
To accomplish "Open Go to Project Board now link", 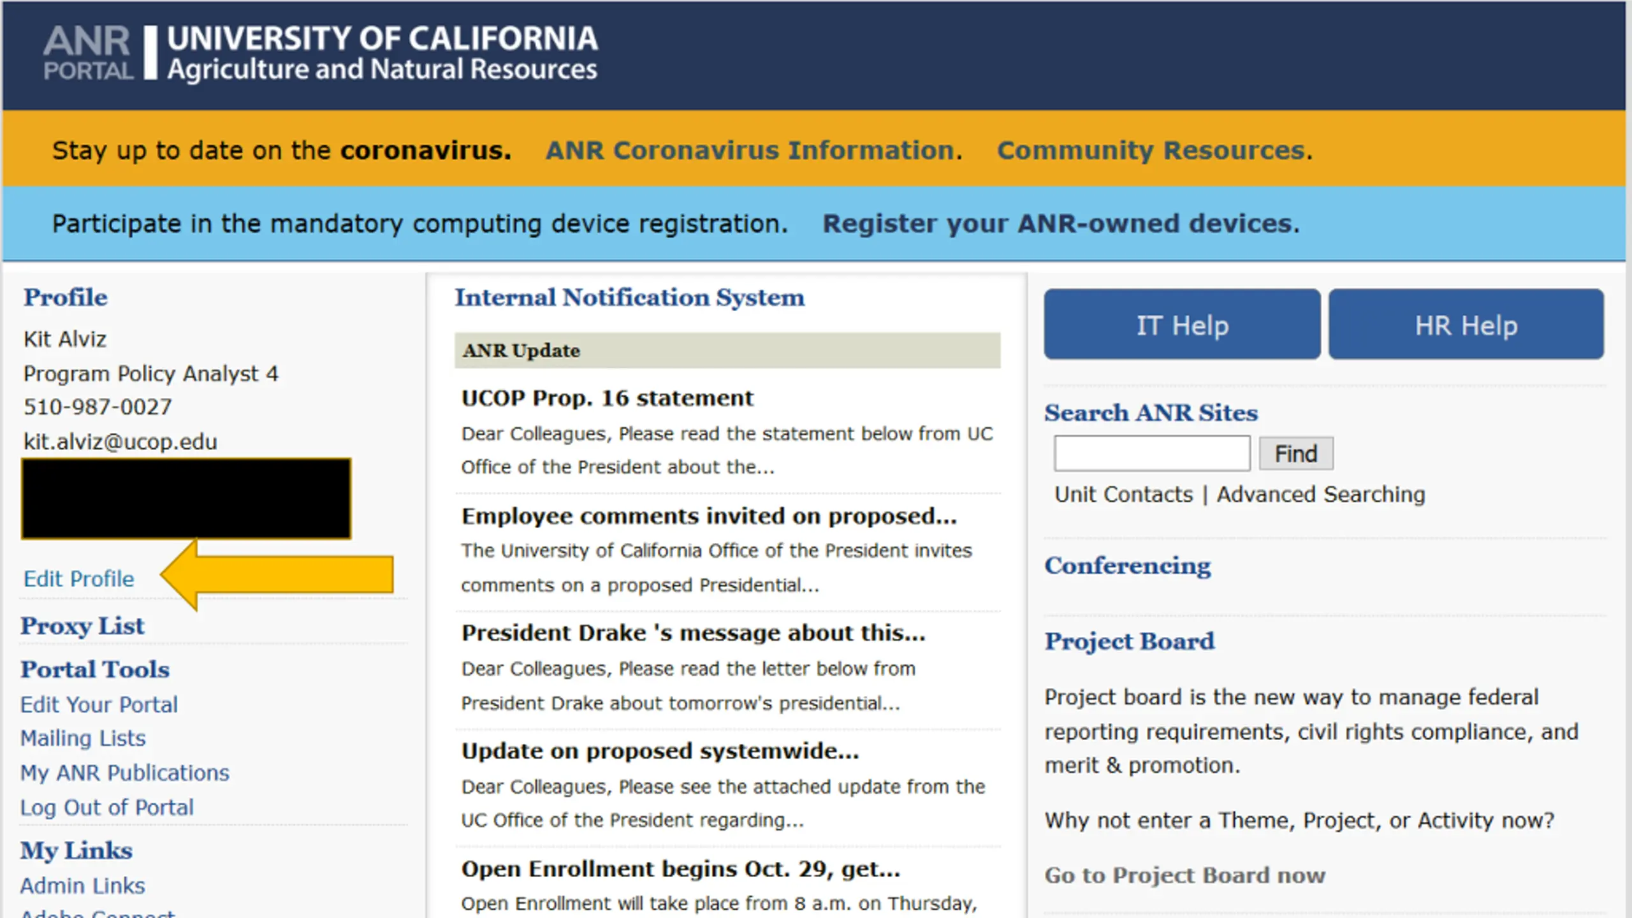I will [1185, 875].
